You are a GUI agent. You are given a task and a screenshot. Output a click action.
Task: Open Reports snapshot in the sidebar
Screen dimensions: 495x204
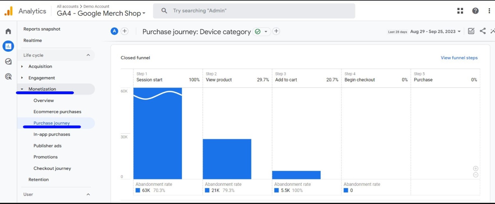click(x=42, y=29)
